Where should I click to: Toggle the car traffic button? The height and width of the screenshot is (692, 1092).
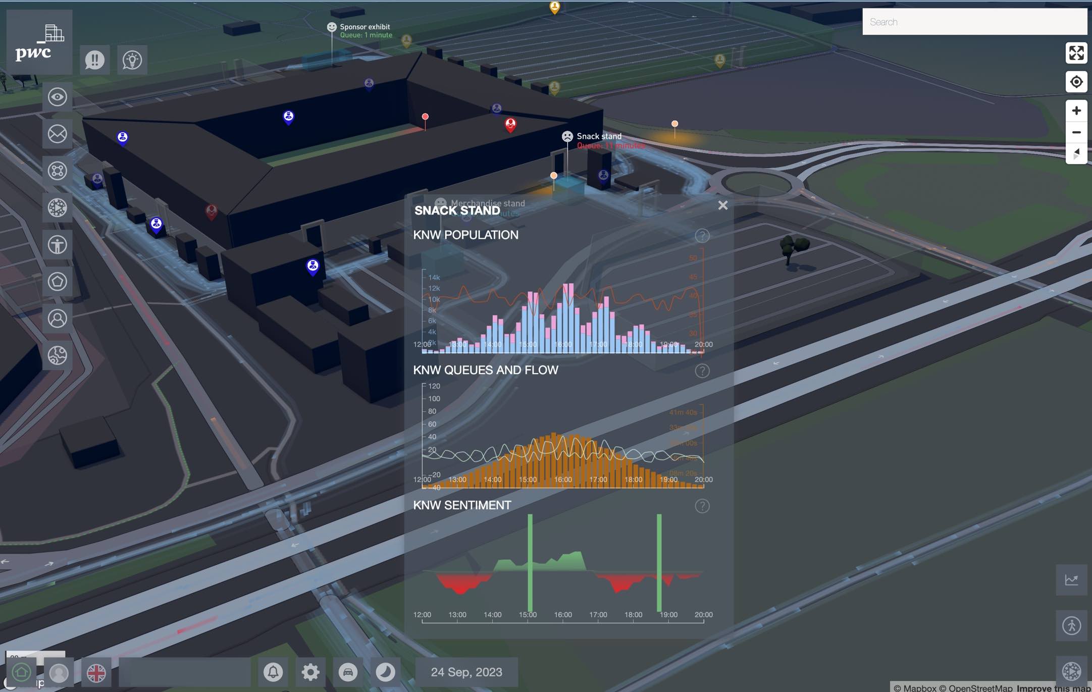tap(348, 672)
